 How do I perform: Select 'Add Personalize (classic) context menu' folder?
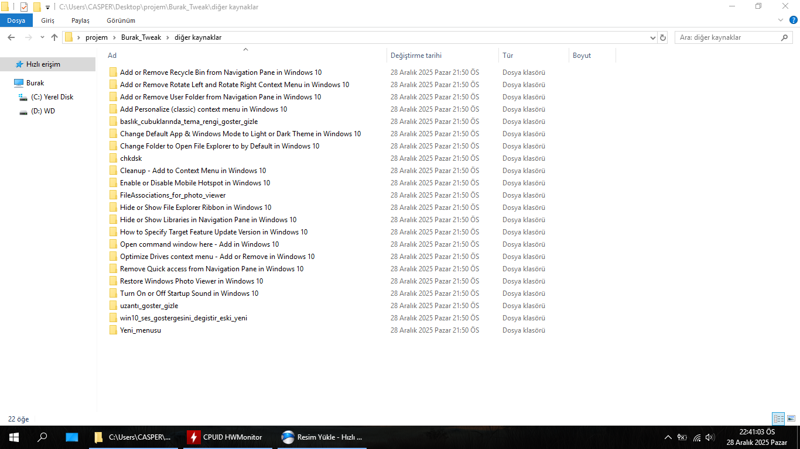point(204,109)
